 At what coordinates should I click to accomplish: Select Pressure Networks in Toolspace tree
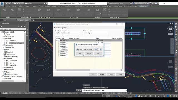pos(12,56)
